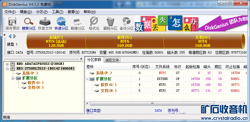
Task: Open Search Partitions (搜索分区) tool
Action: click(29, 24)
